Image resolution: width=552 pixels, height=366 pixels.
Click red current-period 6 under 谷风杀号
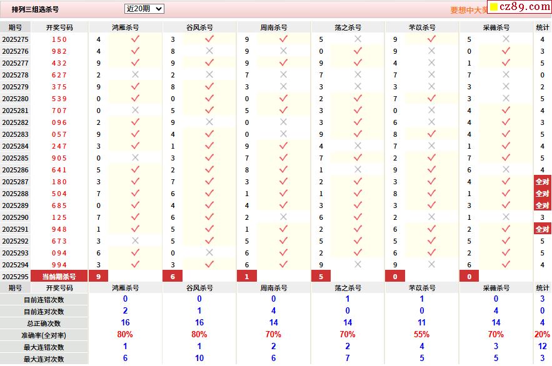(173, 276)
